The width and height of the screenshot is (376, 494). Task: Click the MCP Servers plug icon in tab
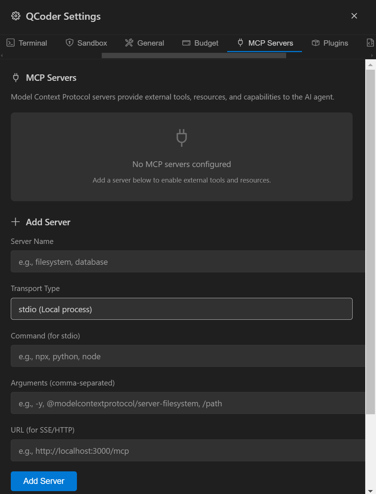pos(240,43)
